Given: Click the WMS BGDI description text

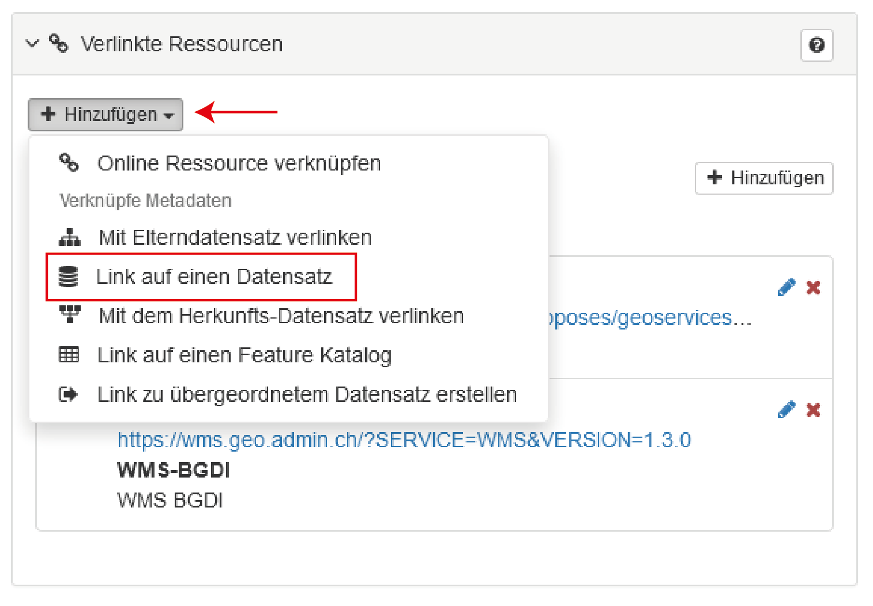Looking at the screenshot, I should click(x=170, y=500).
